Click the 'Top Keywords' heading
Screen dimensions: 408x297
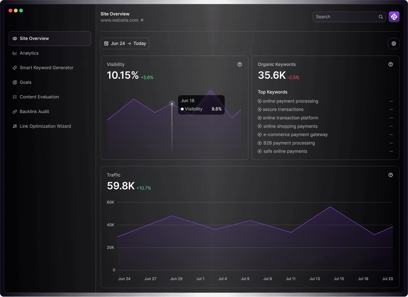coord(272,92)
